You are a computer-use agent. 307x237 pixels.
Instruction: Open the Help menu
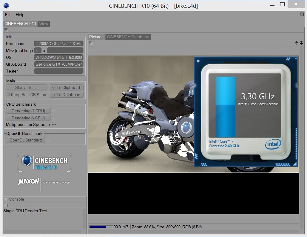(x=20, y=15)
